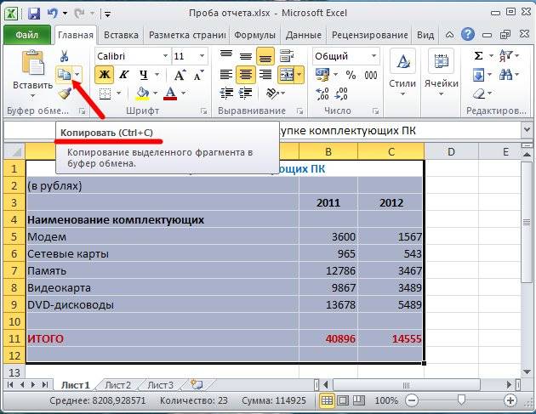Viewport: 536px width, 414px height.
Task: Apply yellow fill color bucket icon
Action: [x=143, y=94]
